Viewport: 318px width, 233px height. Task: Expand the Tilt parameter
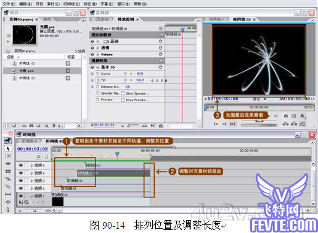[92, 80]
